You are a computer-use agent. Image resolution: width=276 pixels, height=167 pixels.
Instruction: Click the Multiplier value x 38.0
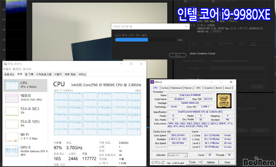pos(178,139)
